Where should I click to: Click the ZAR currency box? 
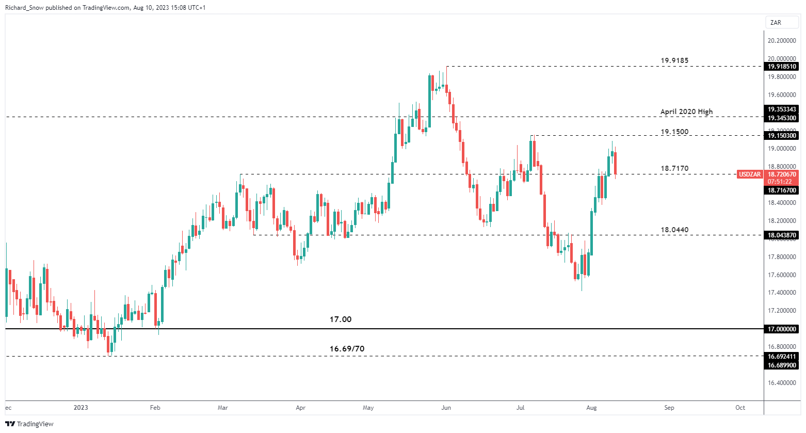coord(782,23)
